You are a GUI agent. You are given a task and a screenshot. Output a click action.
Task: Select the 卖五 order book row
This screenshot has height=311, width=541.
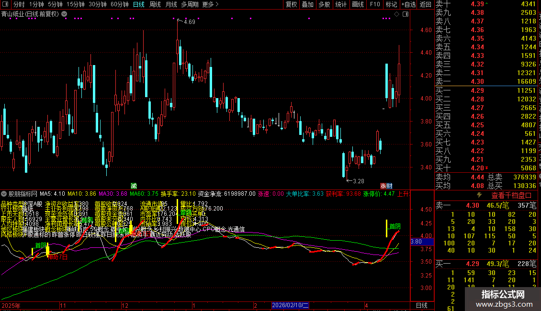click(x=486, y=47)
